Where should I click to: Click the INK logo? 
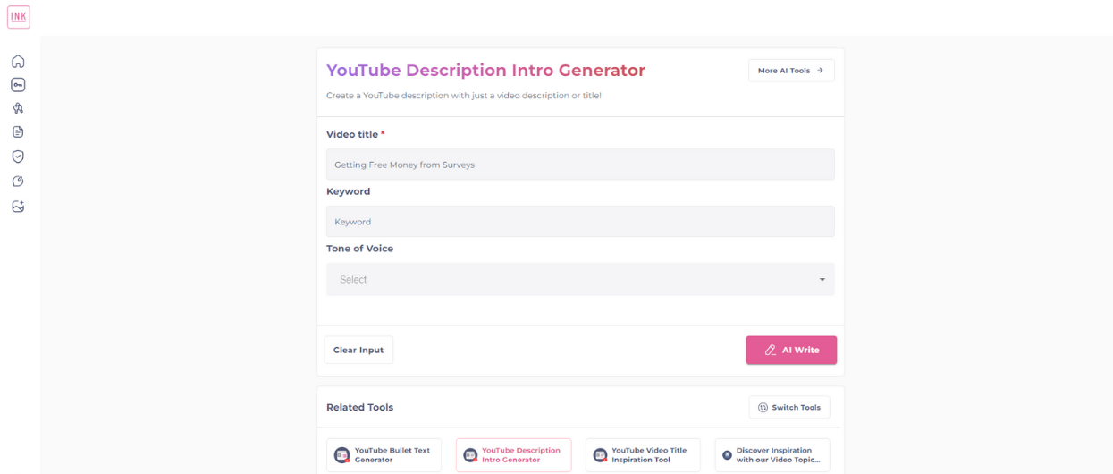click(x=19, y=17)
